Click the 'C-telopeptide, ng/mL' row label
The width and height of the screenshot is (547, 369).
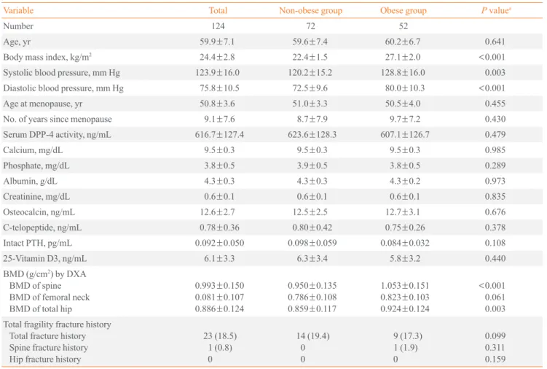42,228
